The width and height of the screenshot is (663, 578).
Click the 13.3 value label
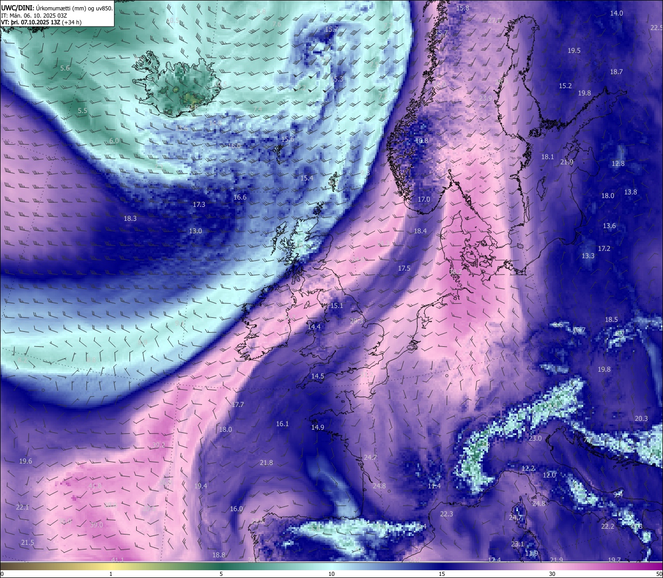pyautogui.click(x=588, y=256)
